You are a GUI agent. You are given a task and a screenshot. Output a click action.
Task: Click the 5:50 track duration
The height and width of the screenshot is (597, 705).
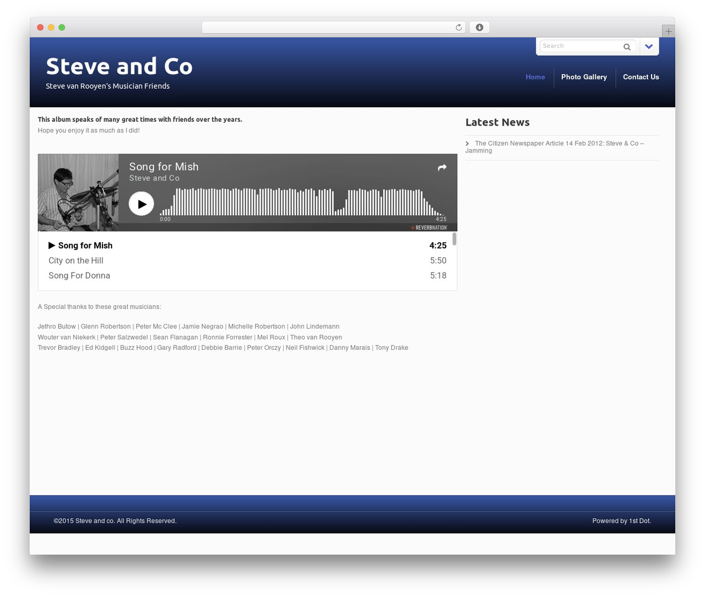(x=438, y=260)
